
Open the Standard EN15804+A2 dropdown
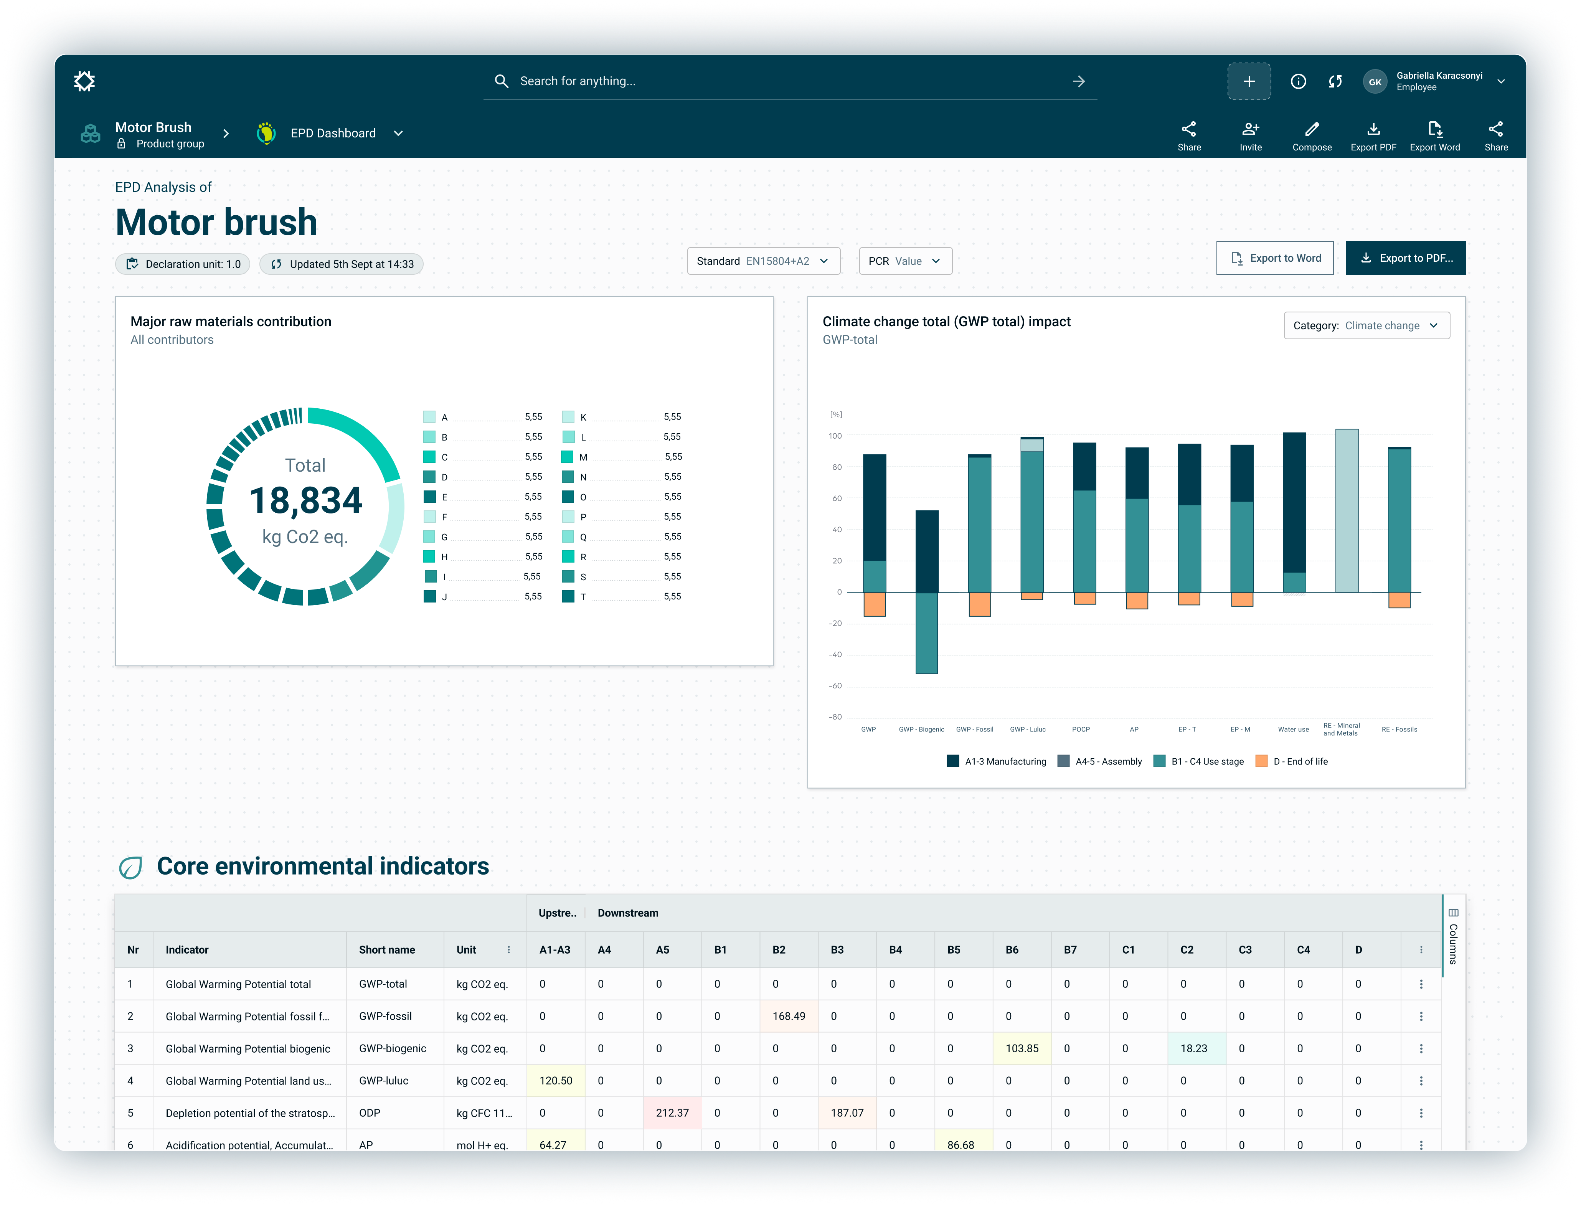pos(763,261)
